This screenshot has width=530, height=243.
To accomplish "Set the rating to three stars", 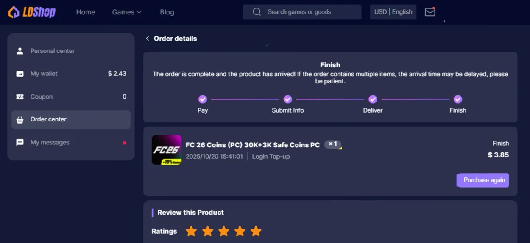I will (x=223, y=231).
